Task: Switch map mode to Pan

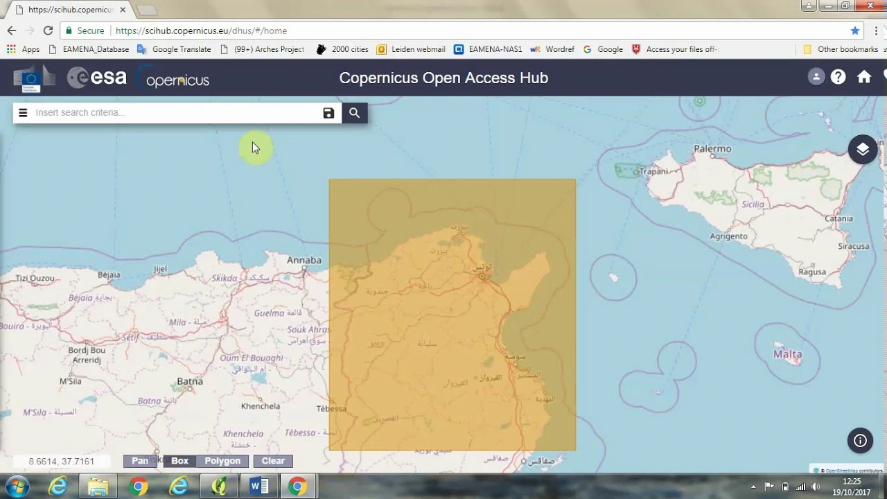Action: (140, 461)
